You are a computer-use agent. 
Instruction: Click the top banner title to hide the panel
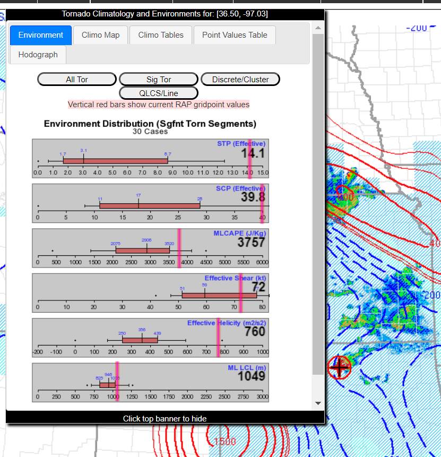(x=165, y=14)
